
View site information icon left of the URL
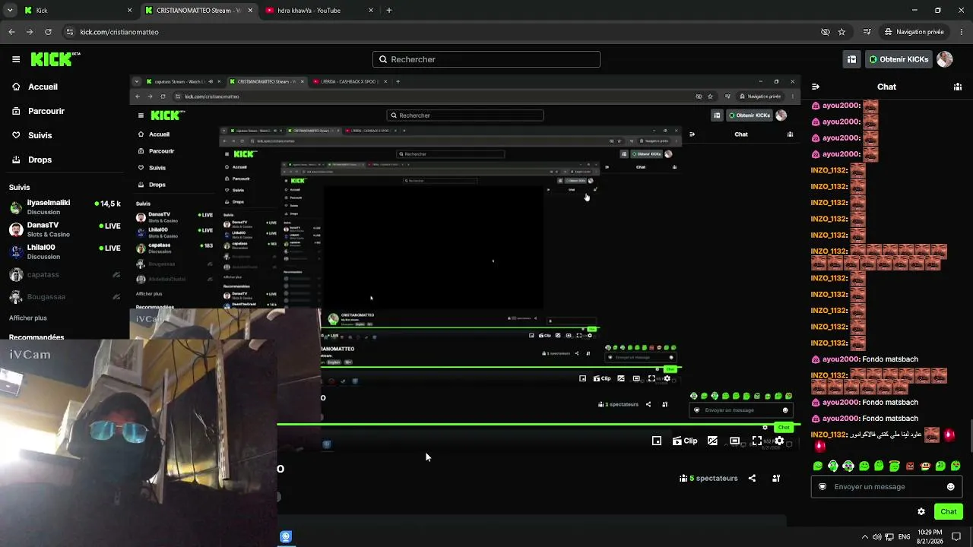tap(70, 32)
